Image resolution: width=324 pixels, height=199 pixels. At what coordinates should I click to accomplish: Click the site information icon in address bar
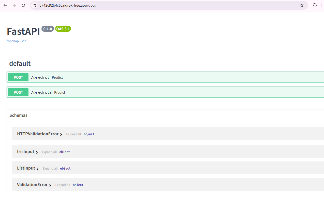[x=34, y=5]
